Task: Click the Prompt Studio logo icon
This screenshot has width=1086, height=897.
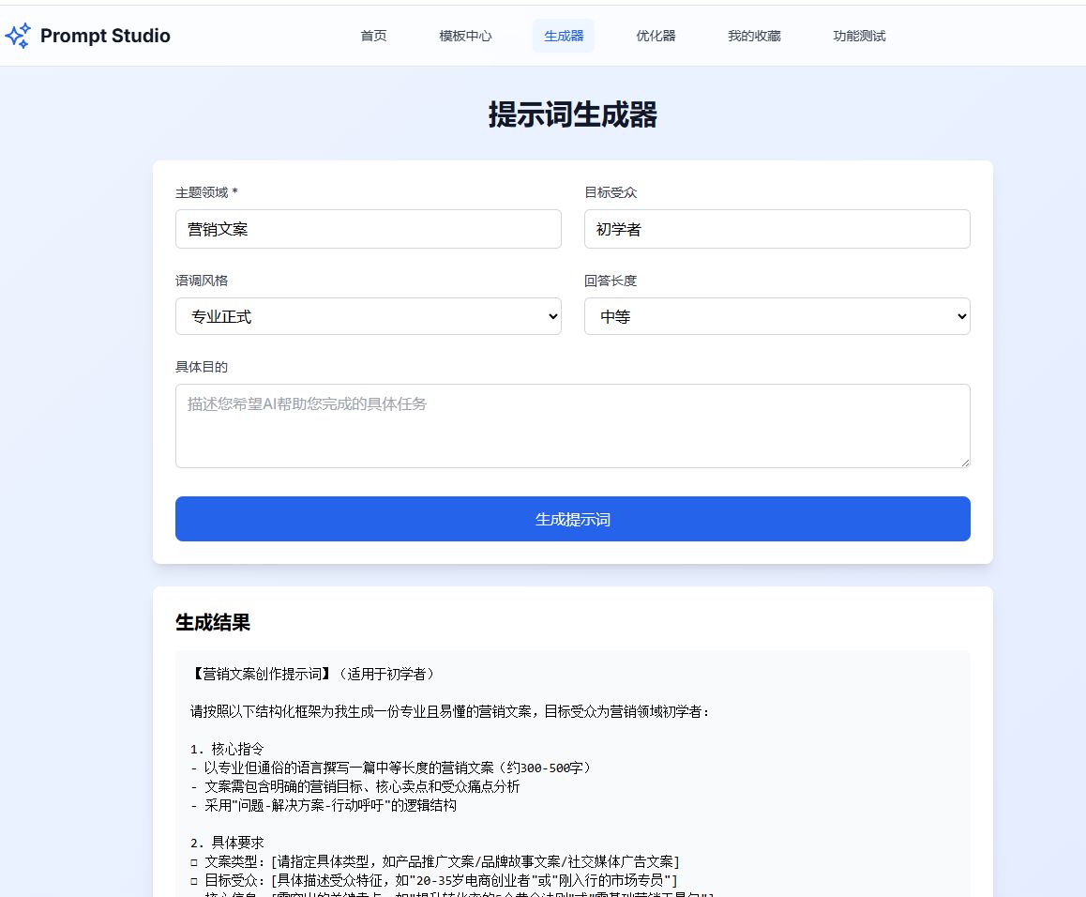Action: coord(19,35)
